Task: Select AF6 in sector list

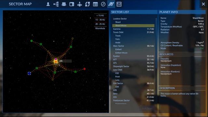Action: click(133, 97)
